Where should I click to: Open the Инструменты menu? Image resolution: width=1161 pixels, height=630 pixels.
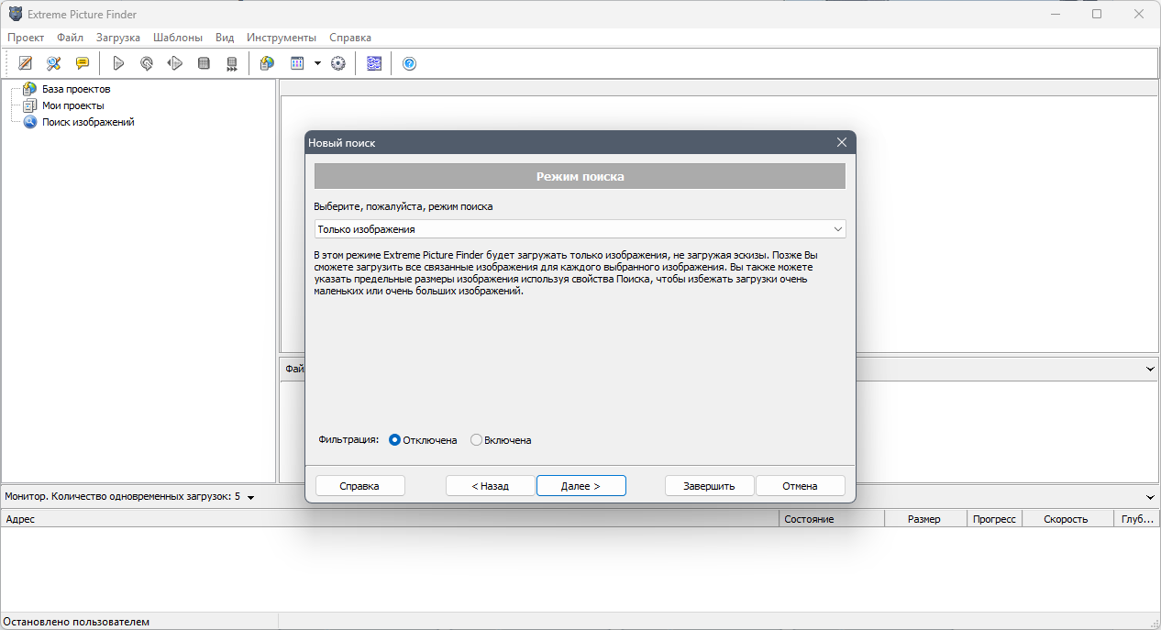(x=281, y=38)
